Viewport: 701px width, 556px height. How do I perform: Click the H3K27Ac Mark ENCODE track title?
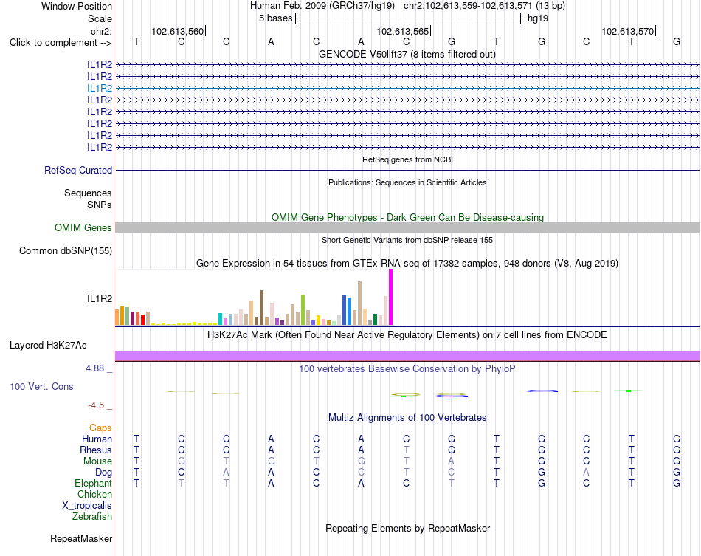tap(407, 335)
